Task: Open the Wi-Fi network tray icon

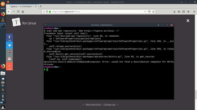Action: (3, 86)
